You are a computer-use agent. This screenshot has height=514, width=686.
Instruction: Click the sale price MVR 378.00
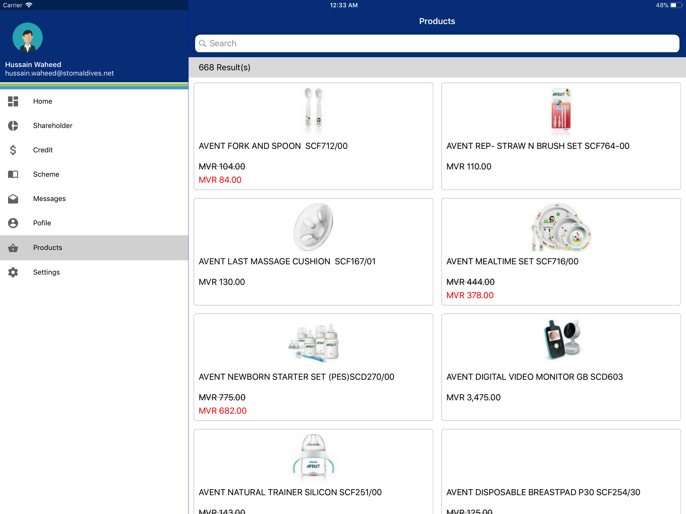pos(470,295)
